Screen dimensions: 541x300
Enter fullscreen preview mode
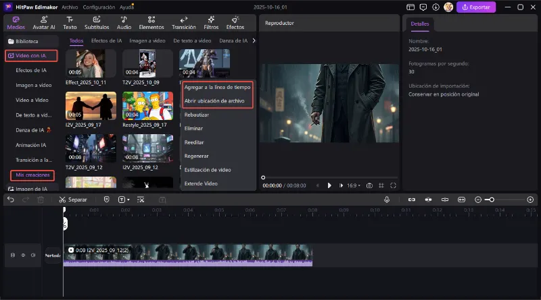pos(393,185)
